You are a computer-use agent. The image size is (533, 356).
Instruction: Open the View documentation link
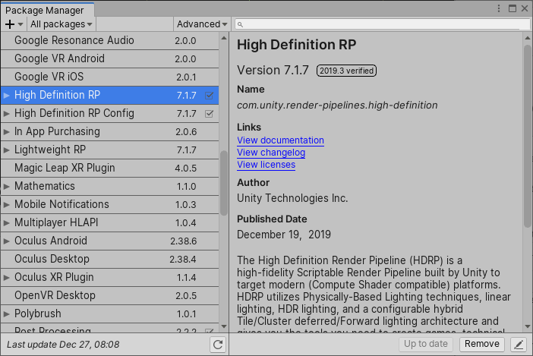click(x=280, y=140)
